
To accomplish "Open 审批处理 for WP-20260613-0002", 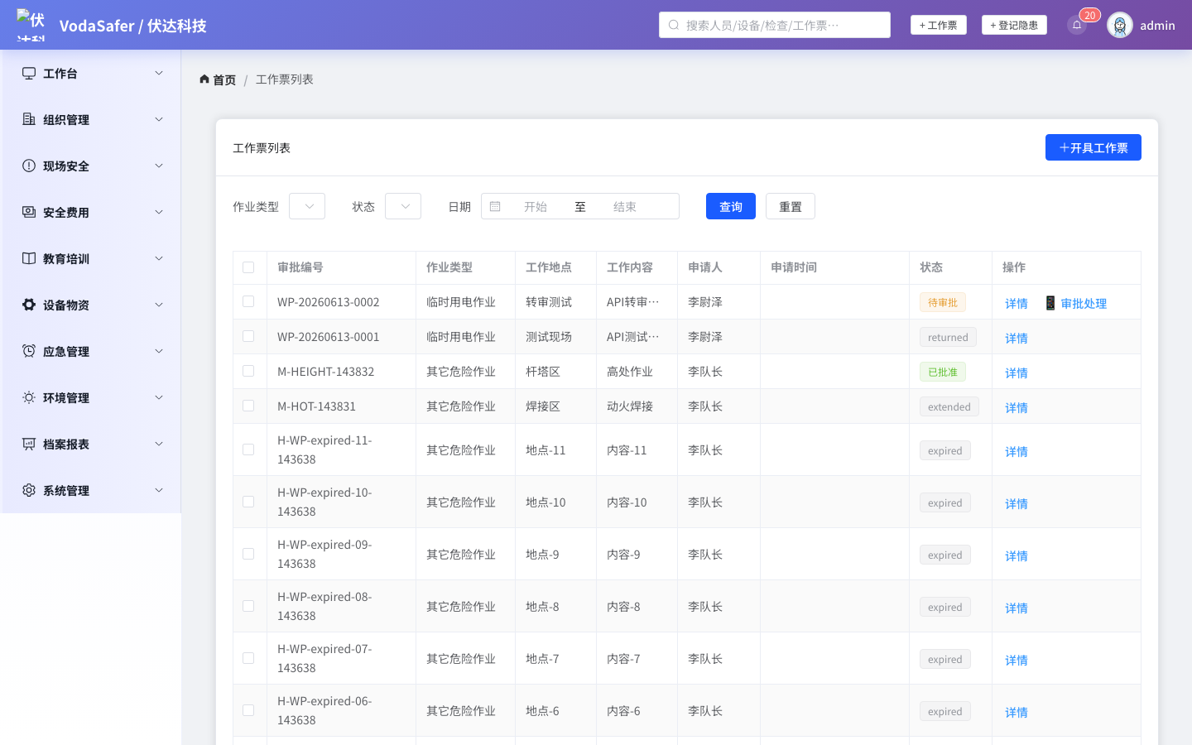I will coord(1075,303).
